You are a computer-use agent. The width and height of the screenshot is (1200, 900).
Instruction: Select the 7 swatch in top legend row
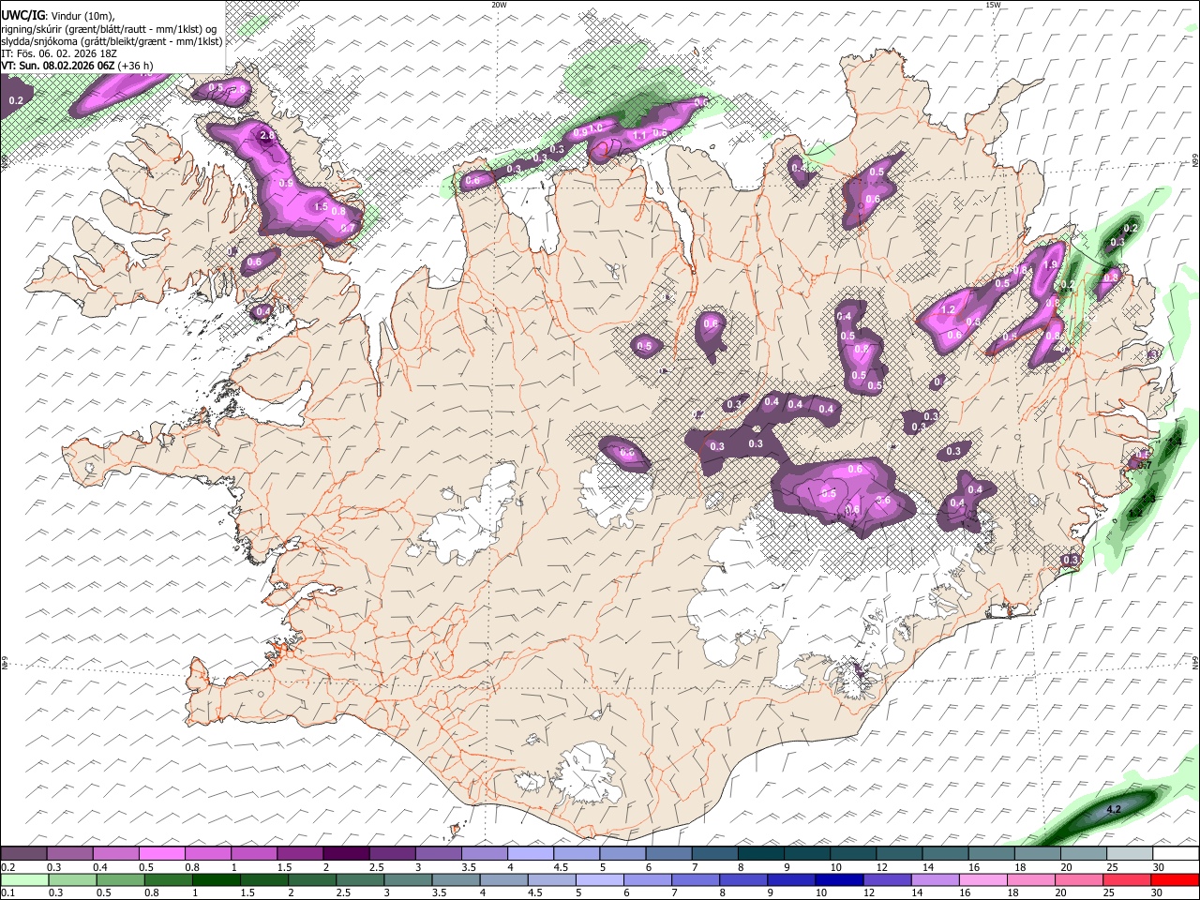point(715,854)
